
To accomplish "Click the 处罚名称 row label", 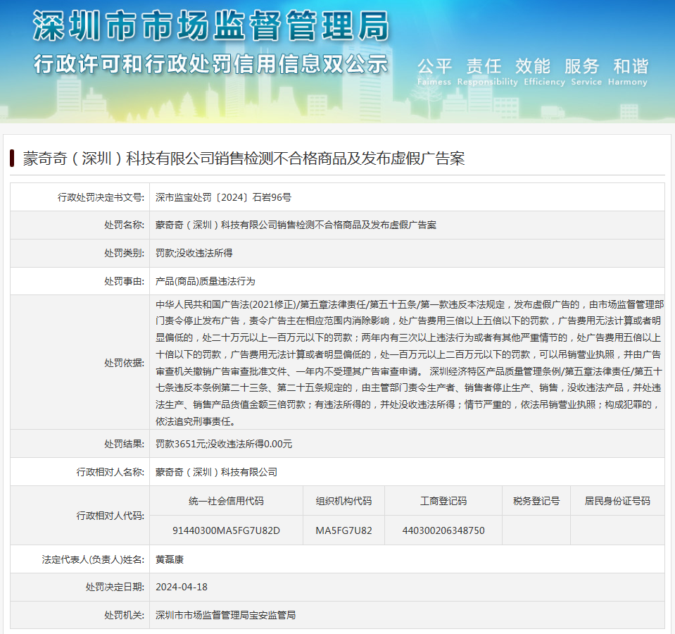I will (x=125, y=225).
